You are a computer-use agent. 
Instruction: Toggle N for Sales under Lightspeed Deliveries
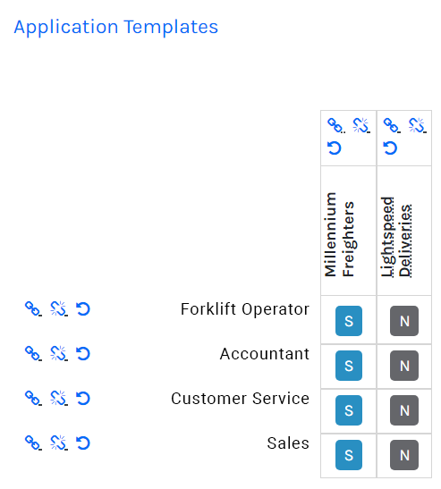click(404, 455)
